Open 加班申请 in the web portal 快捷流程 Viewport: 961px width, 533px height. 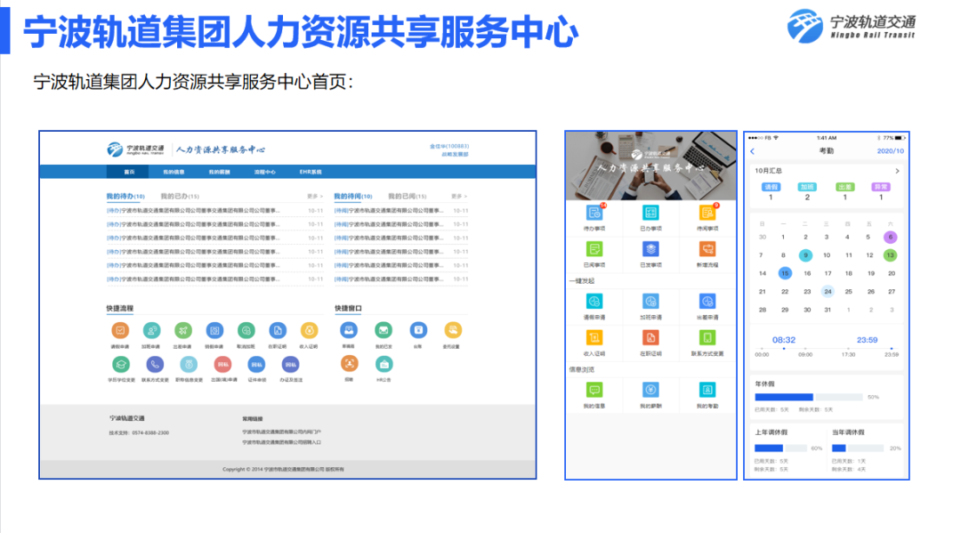click(x=151, y=331)
